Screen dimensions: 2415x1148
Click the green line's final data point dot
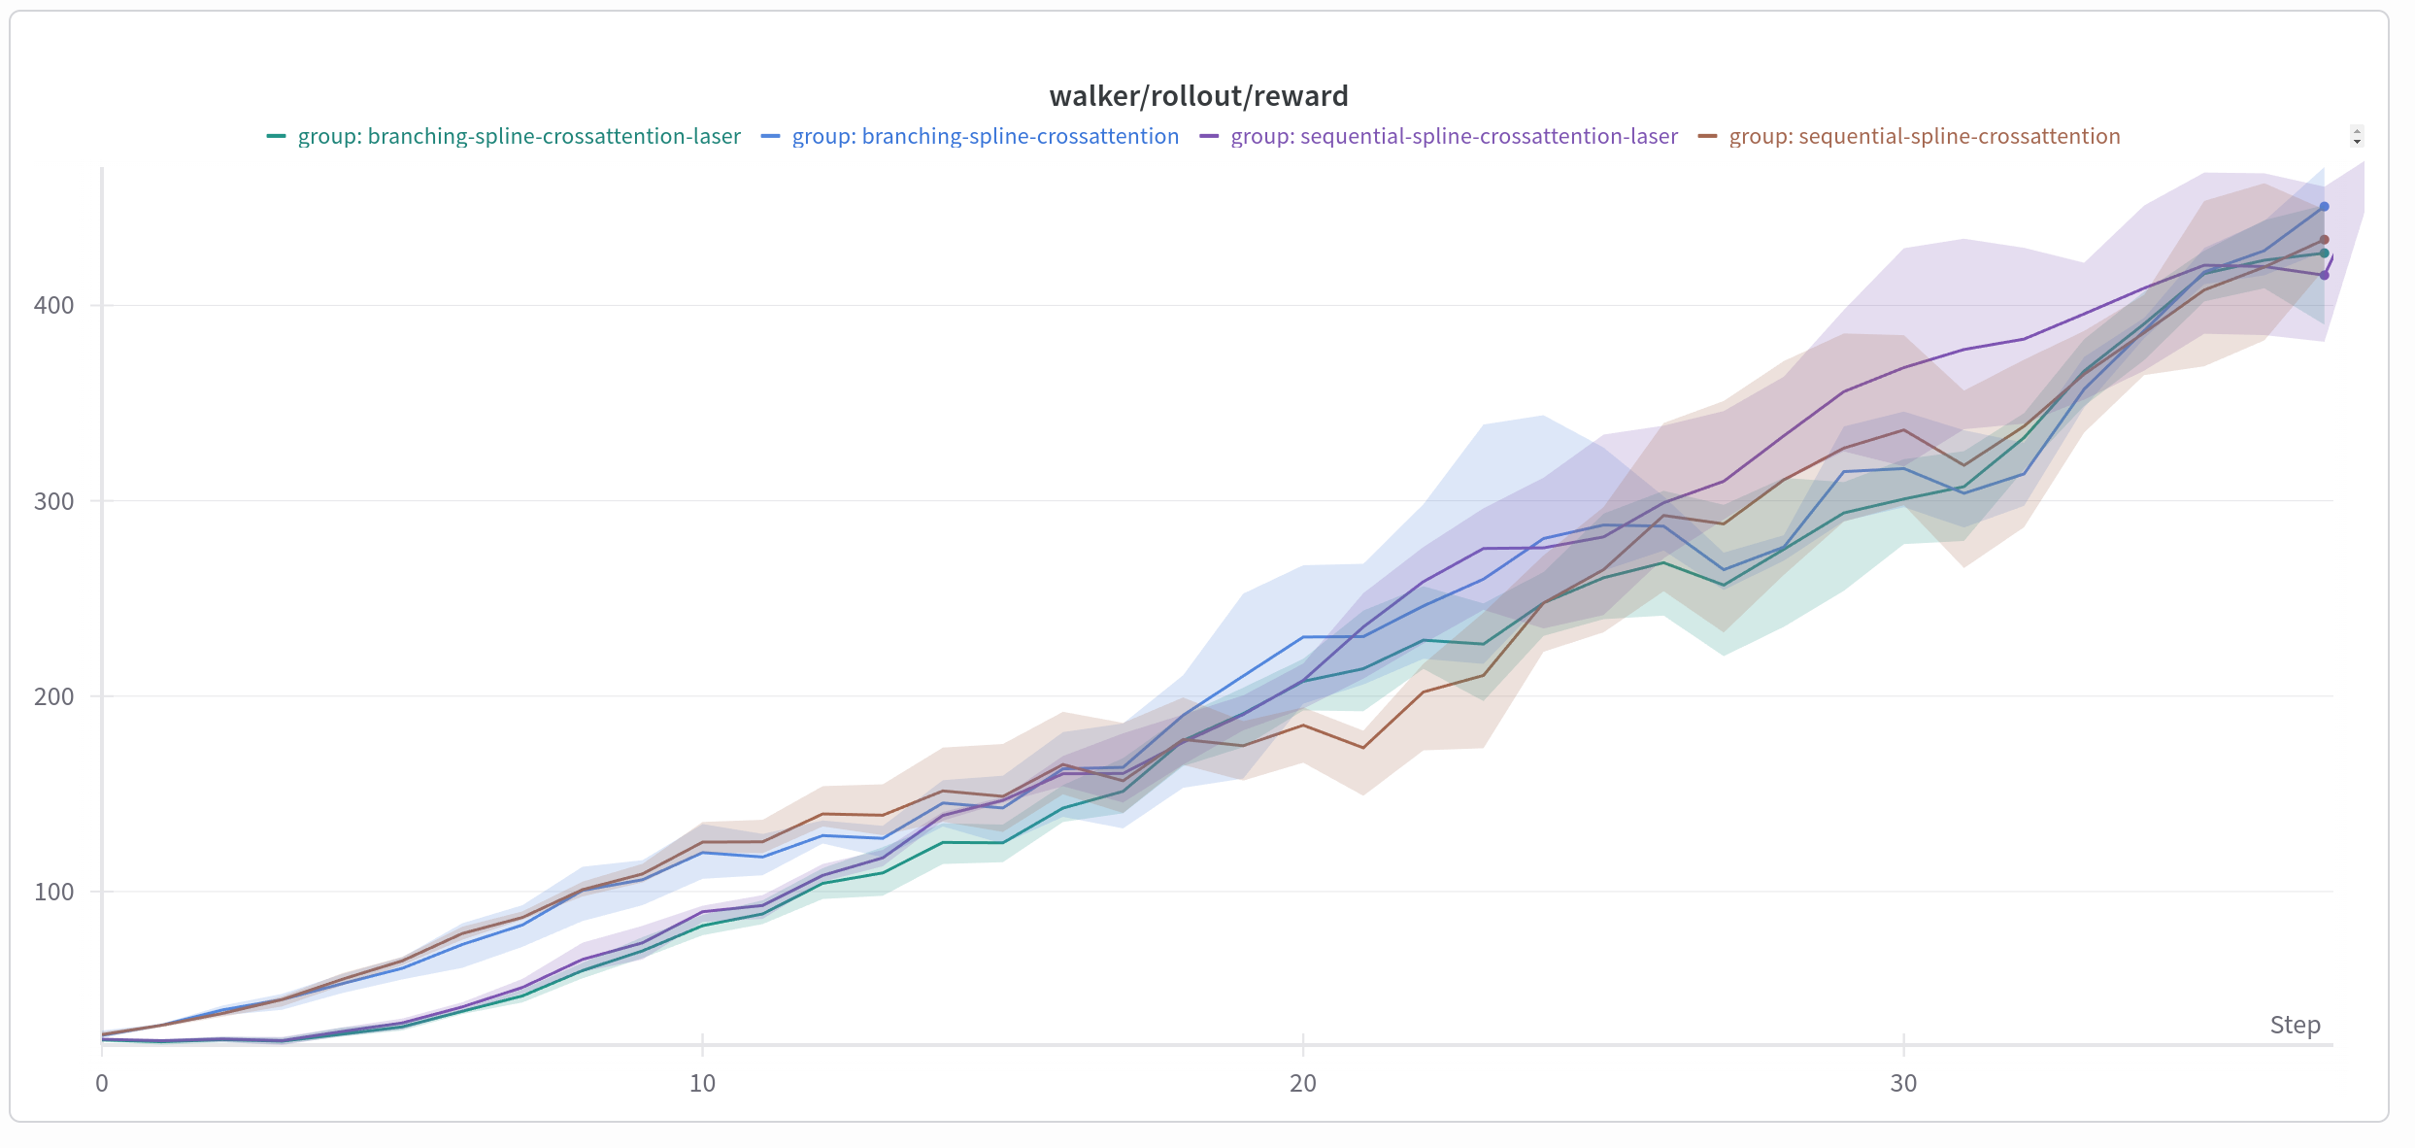click(2324, 253)
